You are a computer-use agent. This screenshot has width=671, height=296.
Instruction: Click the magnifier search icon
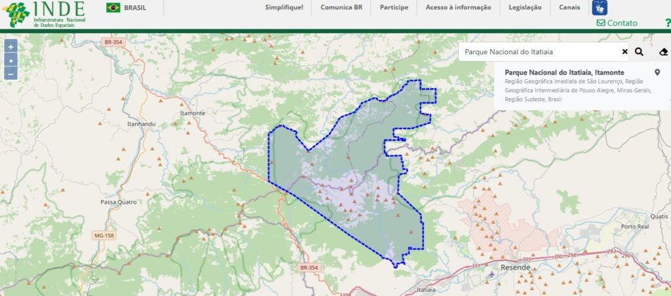click(x=639, y=52)
